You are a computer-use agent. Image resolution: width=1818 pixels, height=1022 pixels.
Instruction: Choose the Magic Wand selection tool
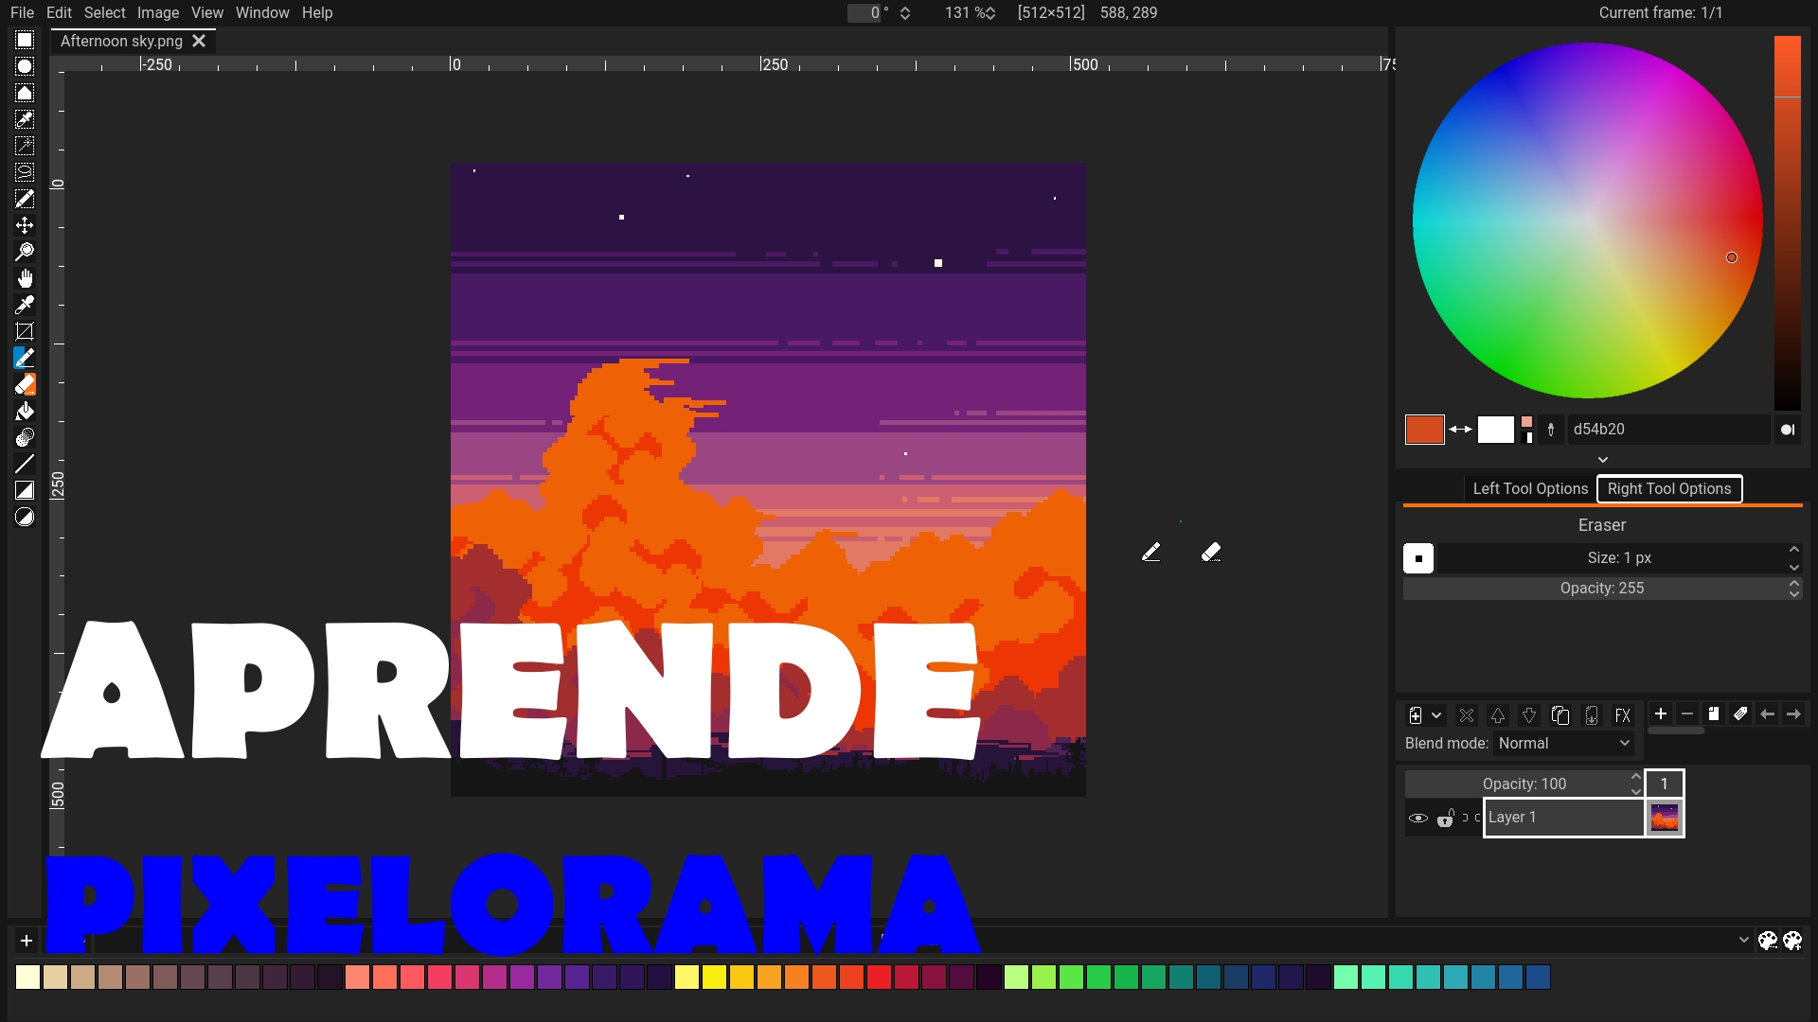pyautogui.click(x=26, y=147)
